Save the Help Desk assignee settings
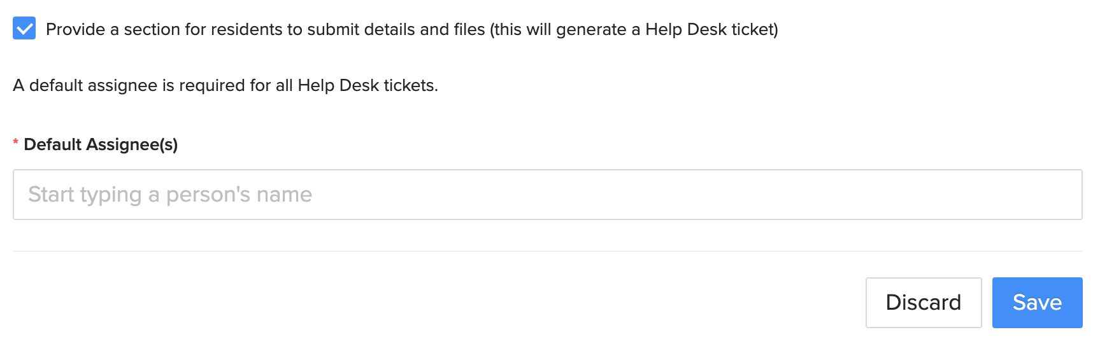The width and height of the screenshot is (1107, 346). pos(1037,303)
